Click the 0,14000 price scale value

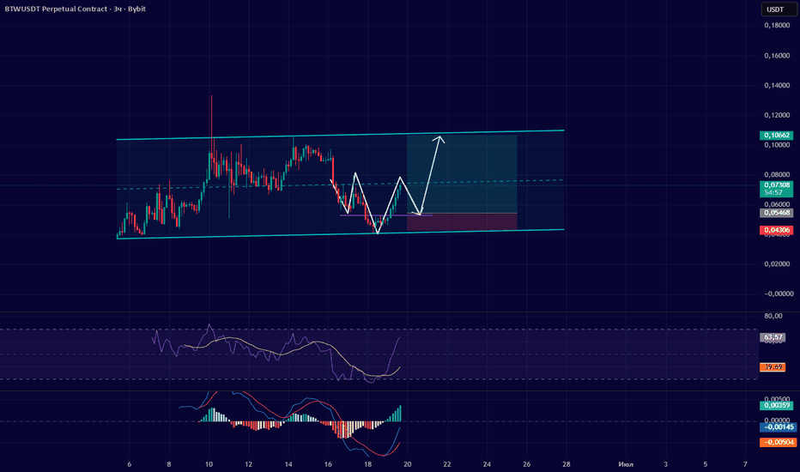(779, 85)
